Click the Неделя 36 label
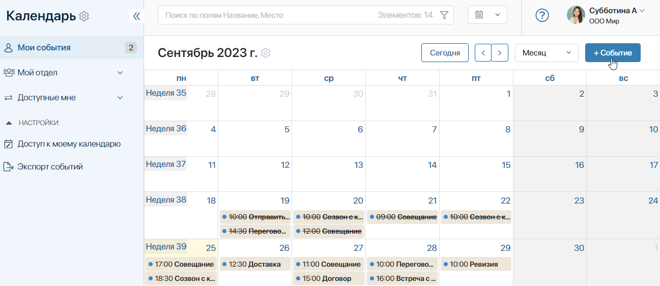Image resolution: width=660 pixels, height=286 pixels. tap(166, 128)
